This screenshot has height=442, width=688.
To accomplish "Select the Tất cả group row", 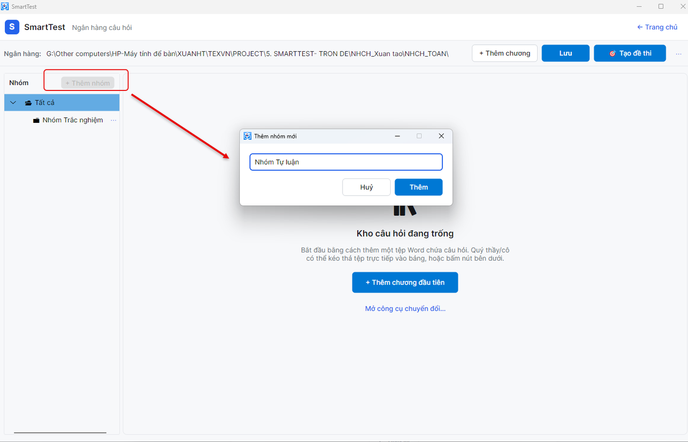I will 62,103.
